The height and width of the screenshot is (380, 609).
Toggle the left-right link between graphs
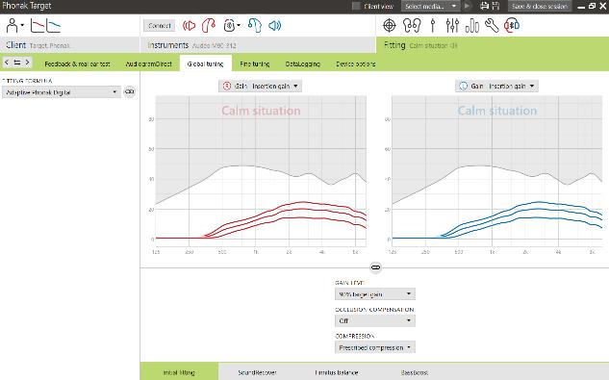(x=375, y=267)
